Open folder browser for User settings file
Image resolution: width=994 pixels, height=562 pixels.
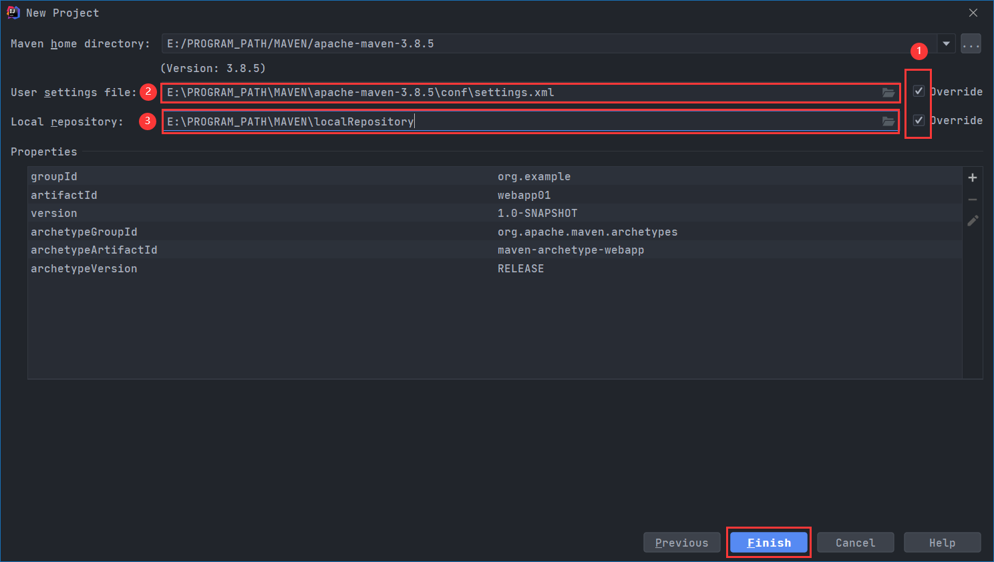pos(888,93)
